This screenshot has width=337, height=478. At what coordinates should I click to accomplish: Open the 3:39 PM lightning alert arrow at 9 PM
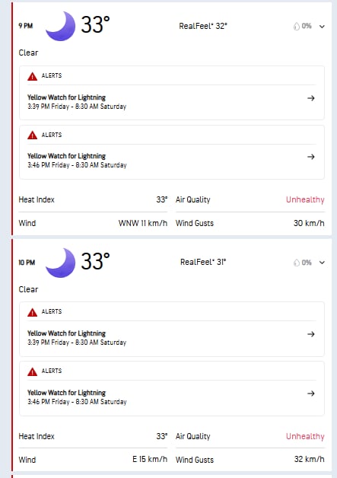point(311,98)
